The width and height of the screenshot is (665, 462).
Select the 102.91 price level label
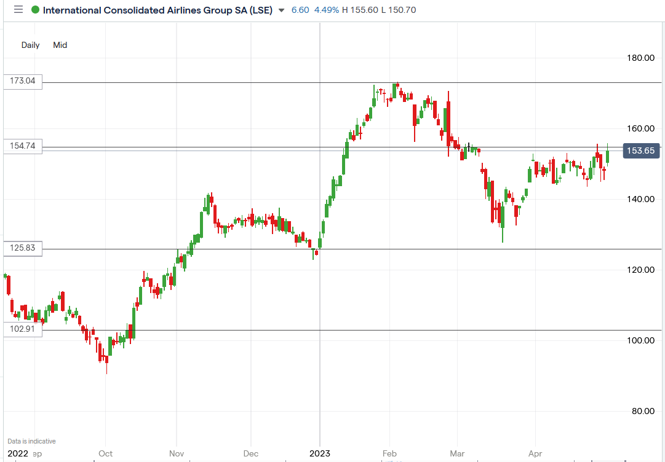(x=23, y=329)
